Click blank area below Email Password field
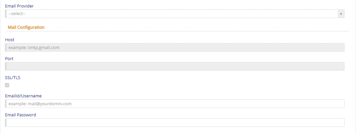 [x=175, y=131]
